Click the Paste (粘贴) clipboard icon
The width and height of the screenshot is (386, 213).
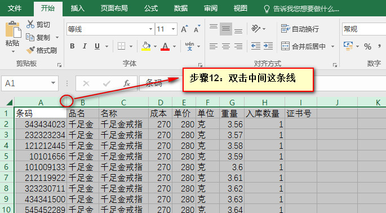13,29
